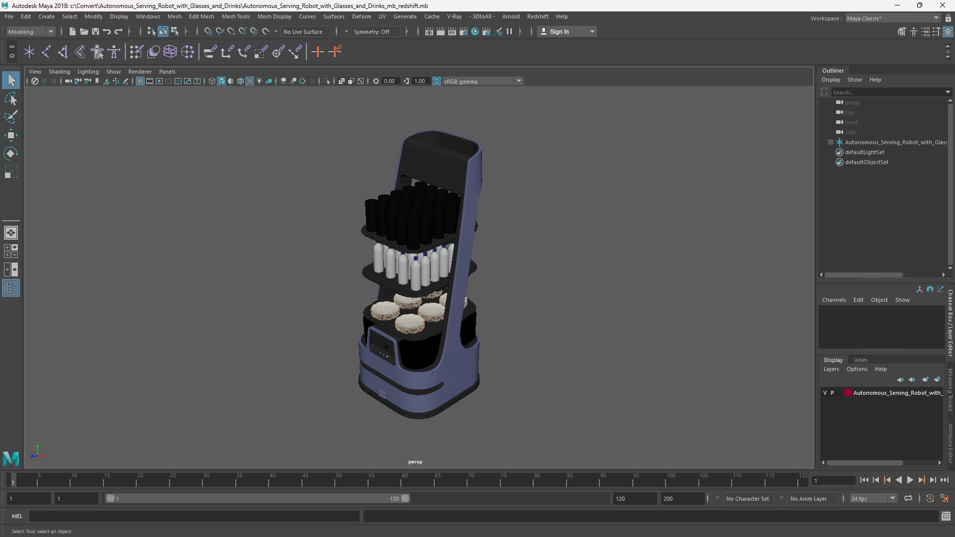Viewport: 955px width, 537px height.
Task: Open the Redshift menu
Action: (x=538, y=16)
